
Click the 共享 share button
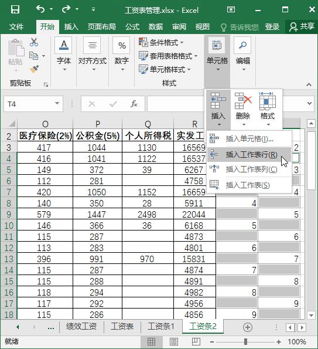tap(302, 27)
